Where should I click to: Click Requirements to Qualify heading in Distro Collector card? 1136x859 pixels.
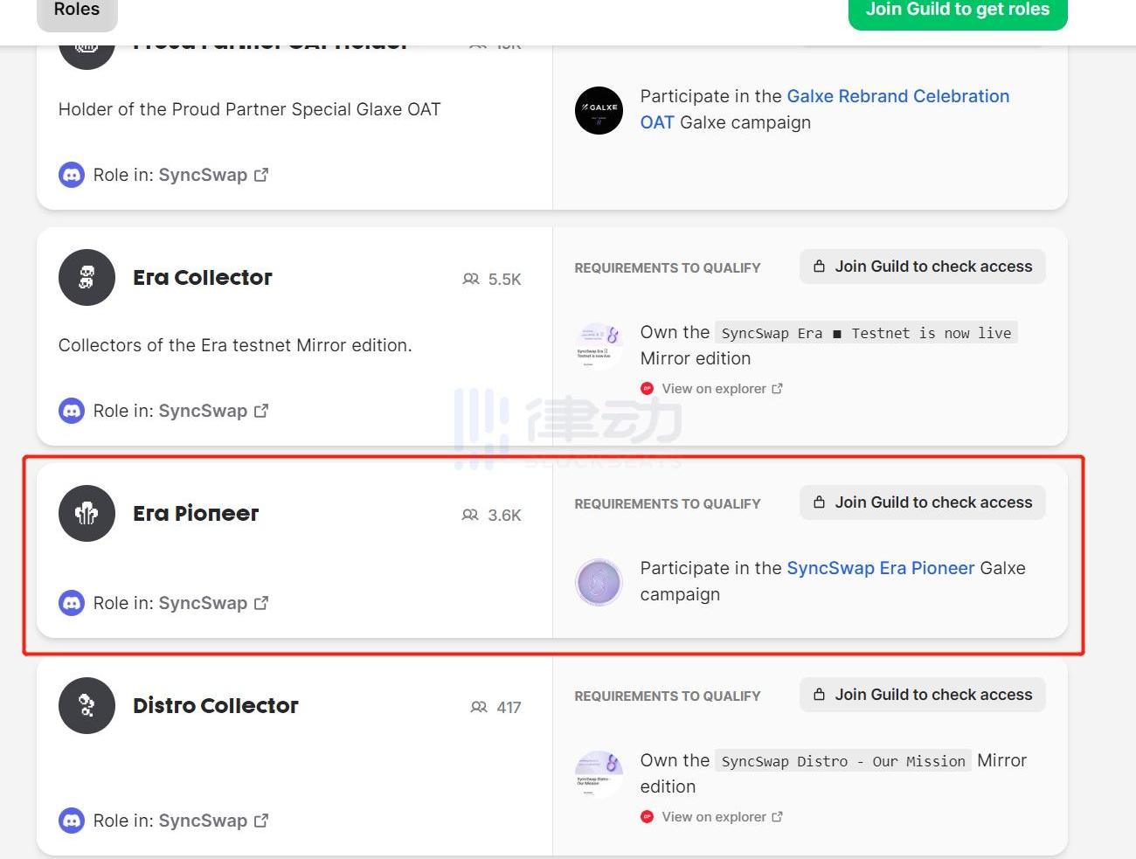click(668, 696)
